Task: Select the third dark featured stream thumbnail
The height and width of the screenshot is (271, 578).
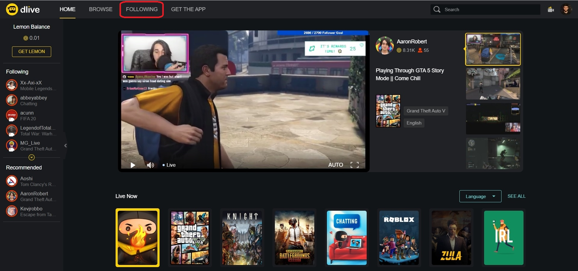Action: click(493, 118)
